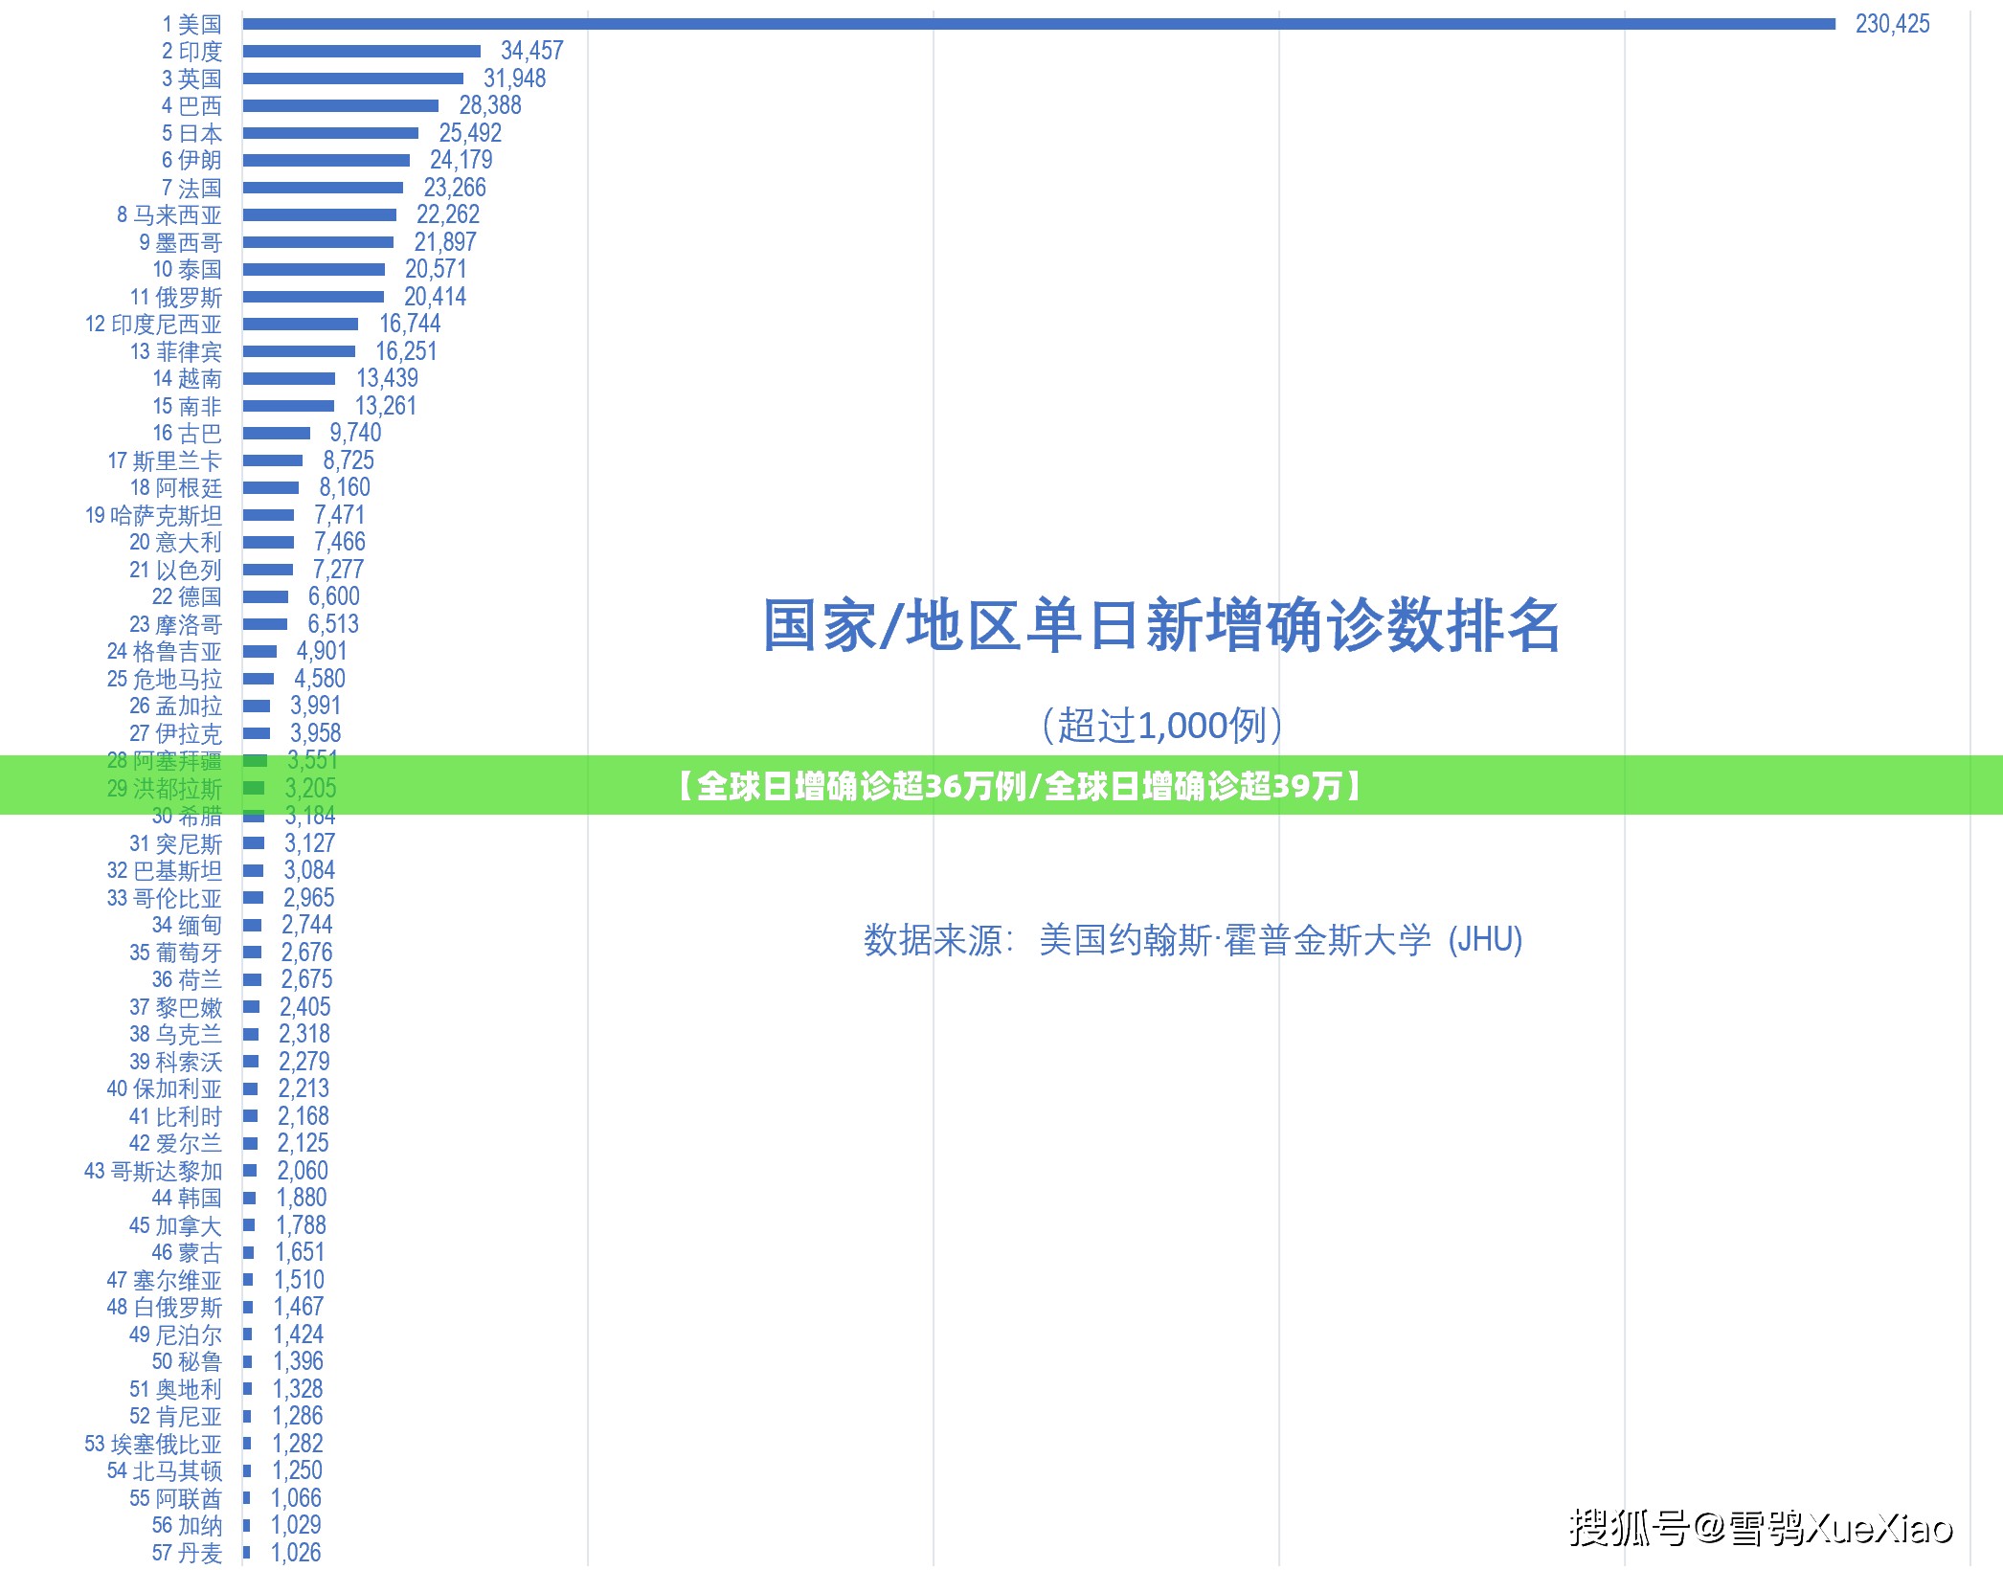This screenshot has height=1570, width=2003.
Task: Click the value 4,580
Action: click(320, 679)
